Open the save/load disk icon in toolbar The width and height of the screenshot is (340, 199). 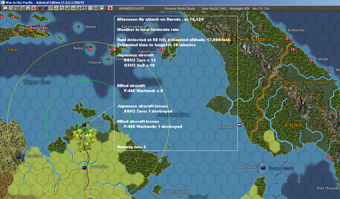5,8
